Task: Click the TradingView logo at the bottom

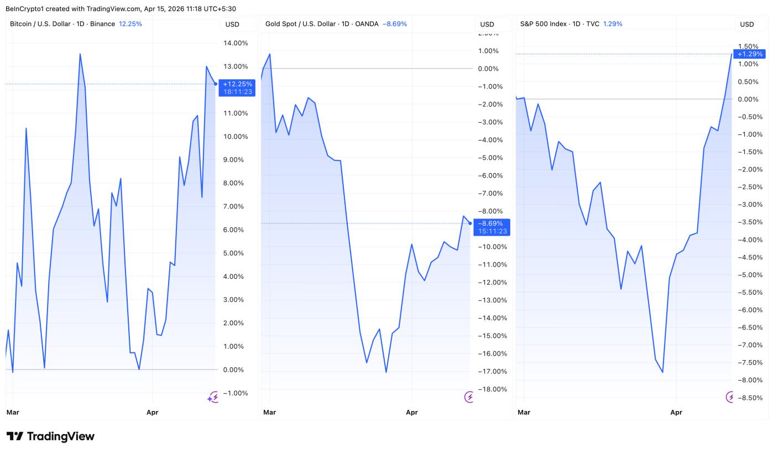Action: [50, 436]
